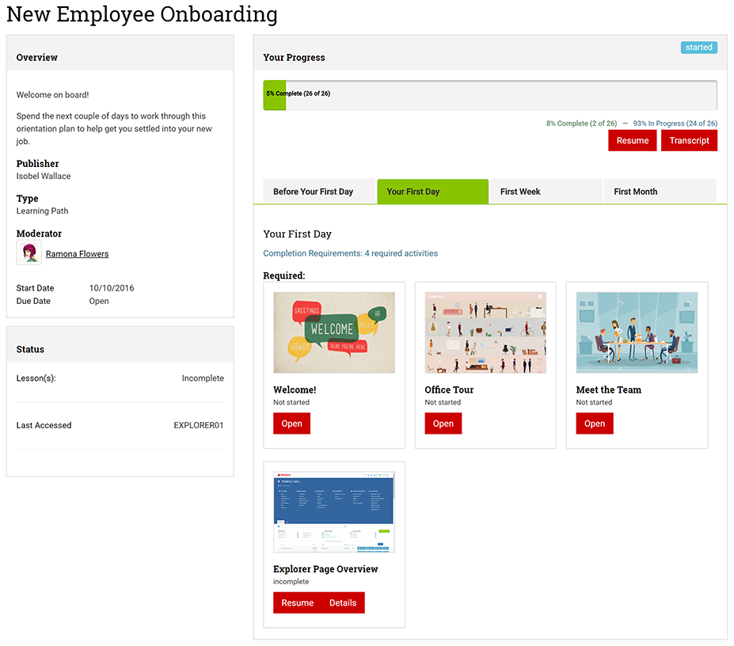Open the Meet the Team activity
This screenshot has width=734, height=646.
(594, 424)
